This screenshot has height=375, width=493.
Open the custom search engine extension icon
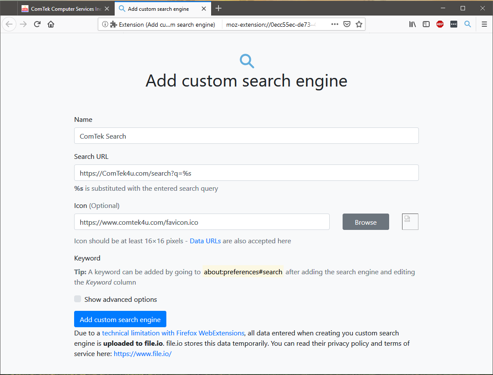click(x=468, y=24)
